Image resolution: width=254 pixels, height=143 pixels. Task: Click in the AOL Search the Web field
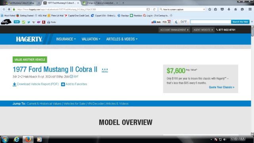point(211,22)
